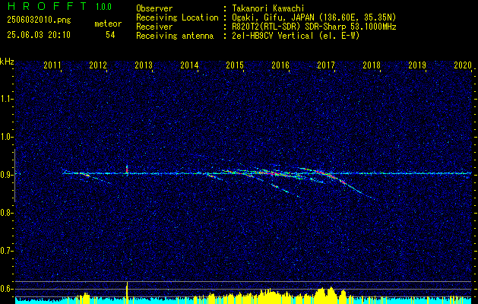Click the version number 1.0.0

103,7
